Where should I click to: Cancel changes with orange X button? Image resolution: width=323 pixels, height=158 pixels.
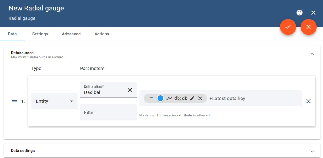308,27
